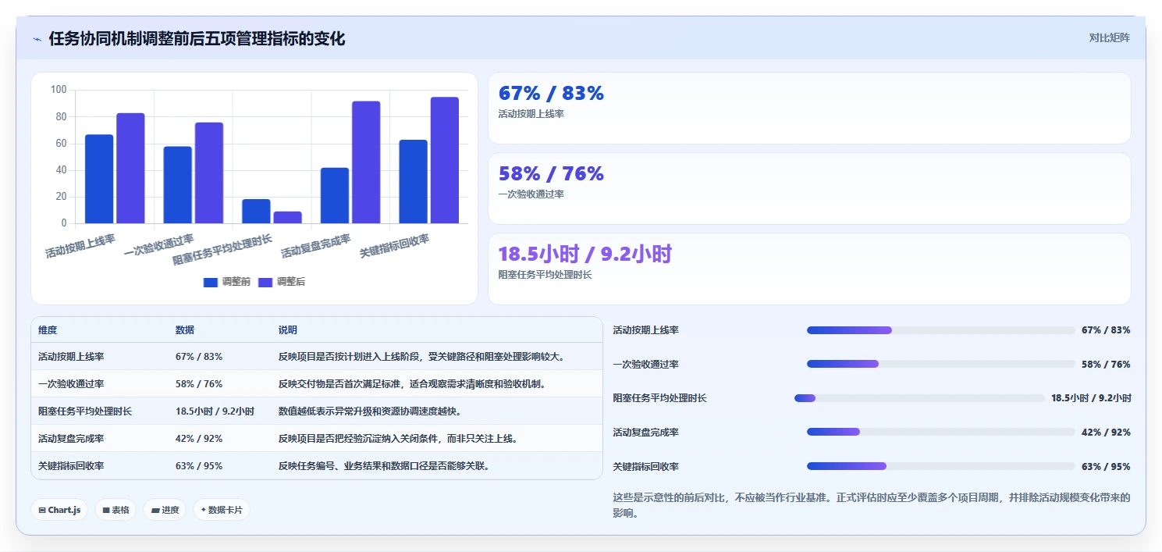
Task: Click the 数据 table column header
Action: point(185,330)
